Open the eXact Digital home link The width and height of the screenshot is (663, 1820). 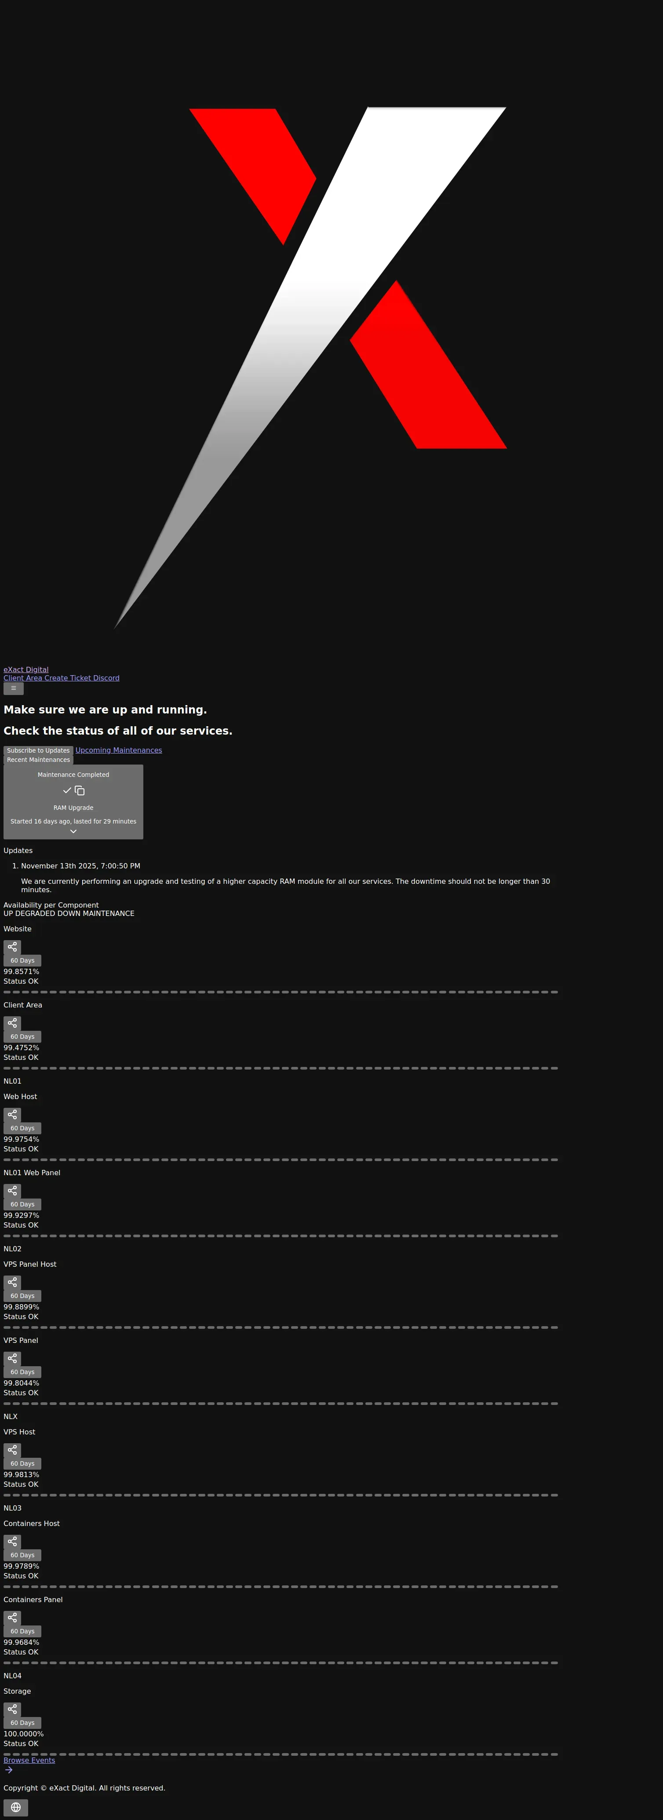pyautogui.click(x=26, y=670)
